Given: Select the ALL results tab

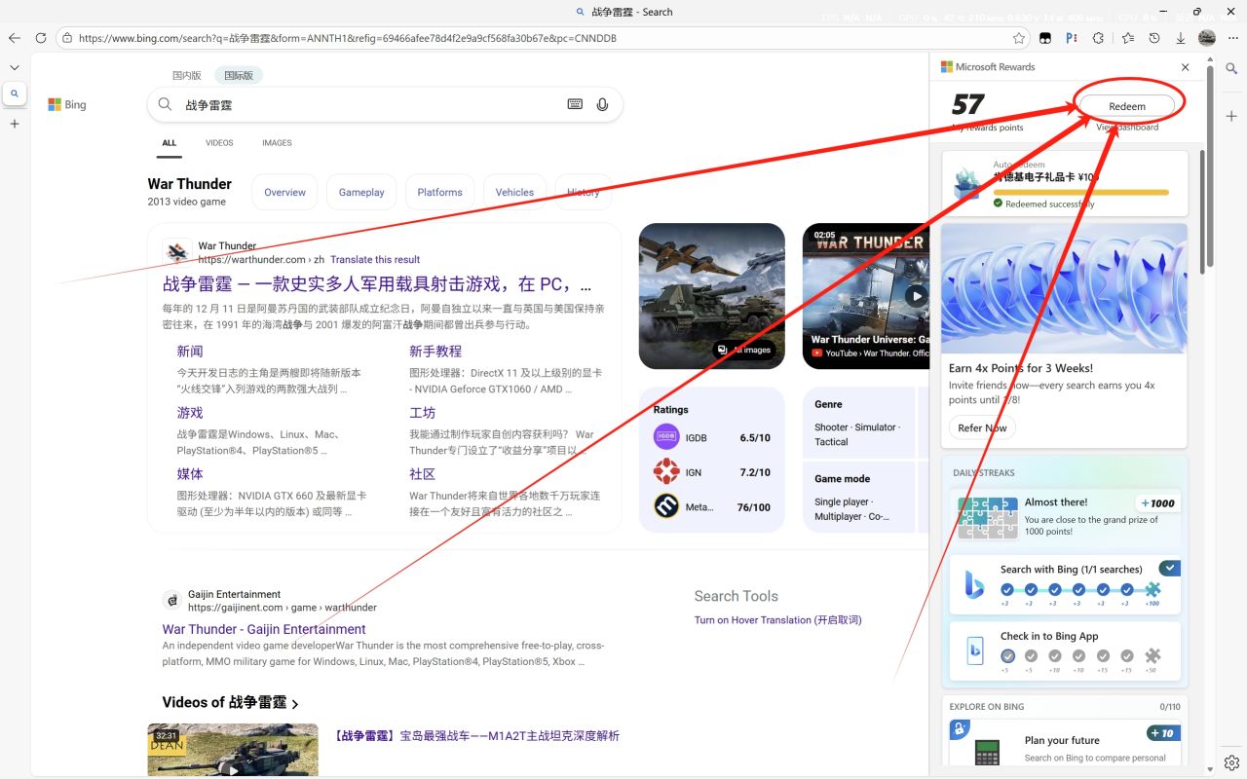Looking at the screenshot, I should (170, 143).
